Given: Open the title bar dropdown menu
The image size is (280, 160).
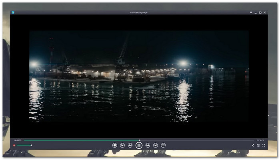Looking at the screenshot, I should pyautogui.click(x=251, y=12).
